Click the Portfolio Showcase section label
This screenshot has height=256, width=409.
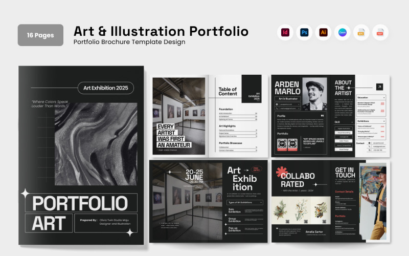[231, 143]
